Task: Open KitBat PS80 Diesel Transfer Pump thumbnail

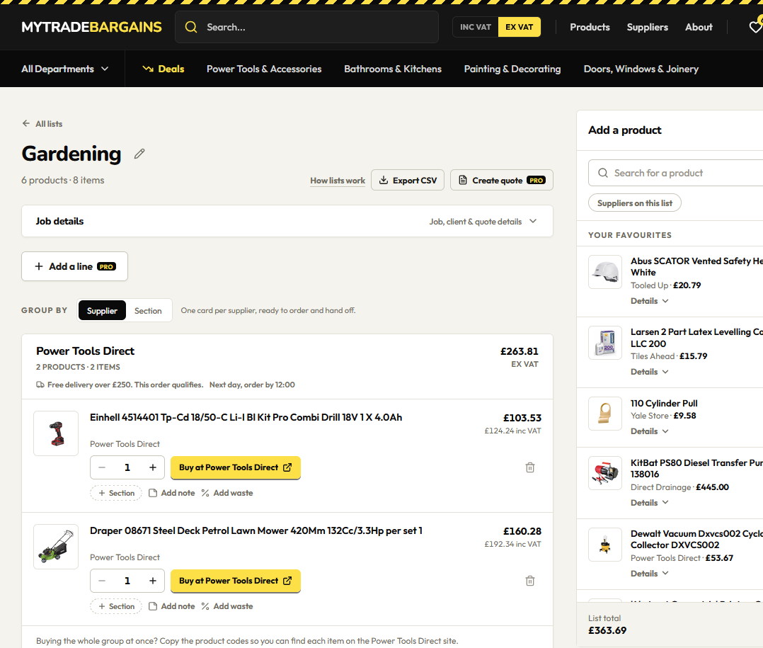Action: (x=605, y=473)
